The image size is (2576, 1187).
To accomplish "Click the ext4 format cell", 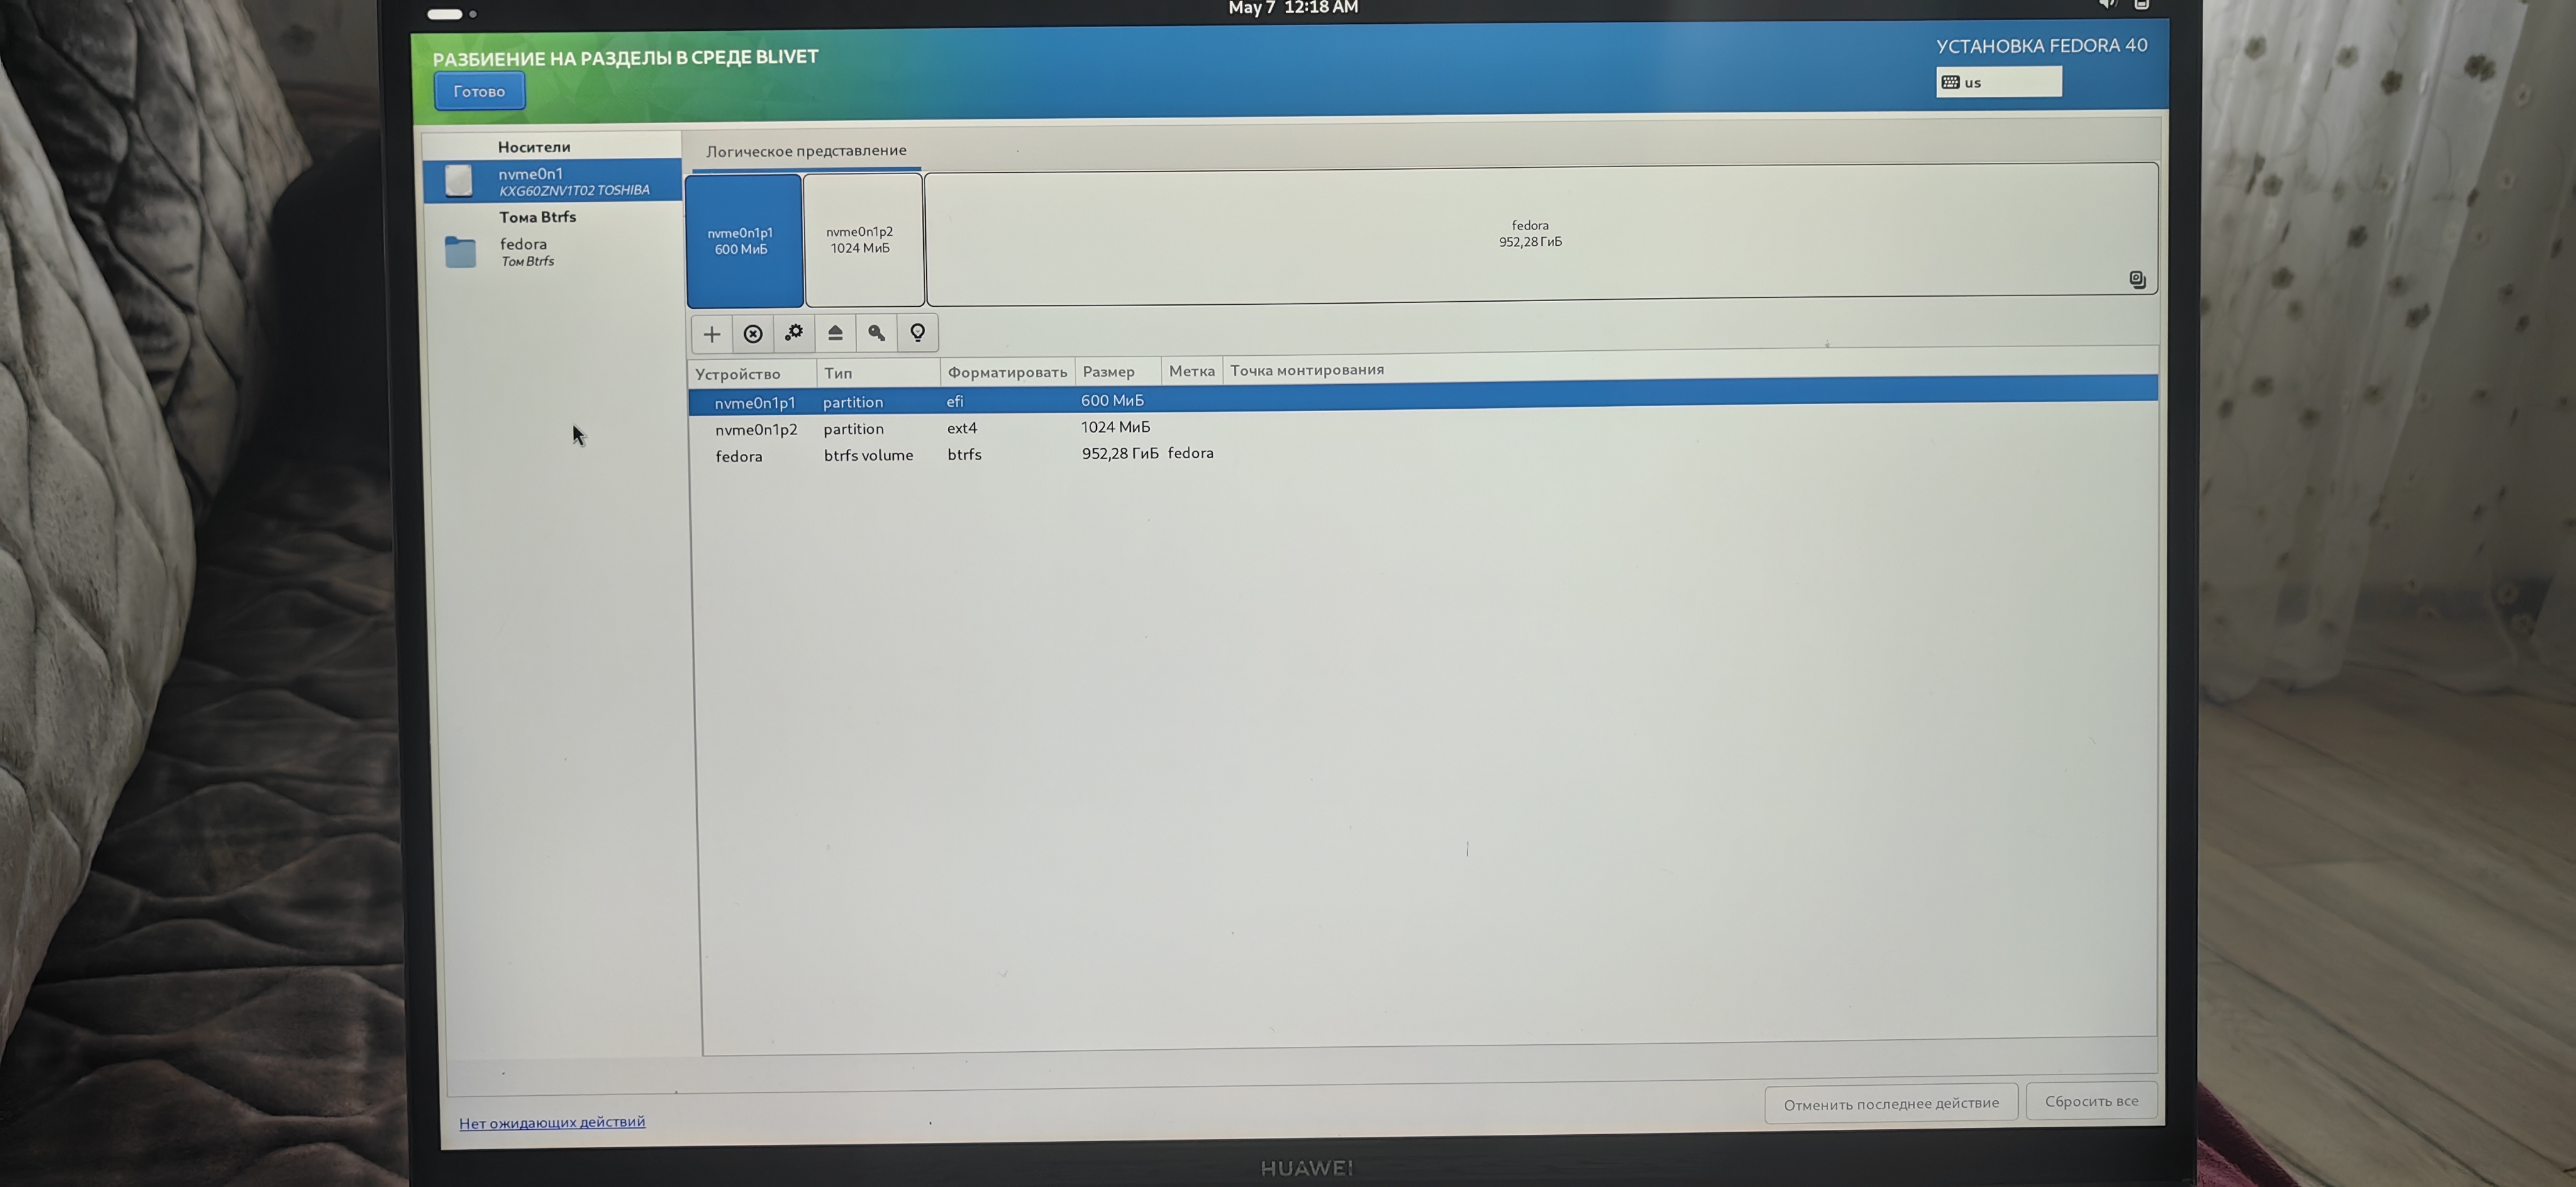I will pyautogui.click(x=962, y=428).
